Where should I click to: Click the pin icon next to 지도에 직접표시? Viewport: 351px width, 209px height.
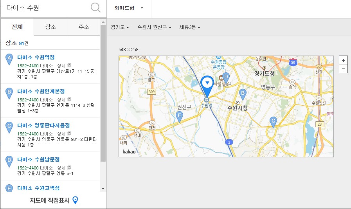point(76,200)
